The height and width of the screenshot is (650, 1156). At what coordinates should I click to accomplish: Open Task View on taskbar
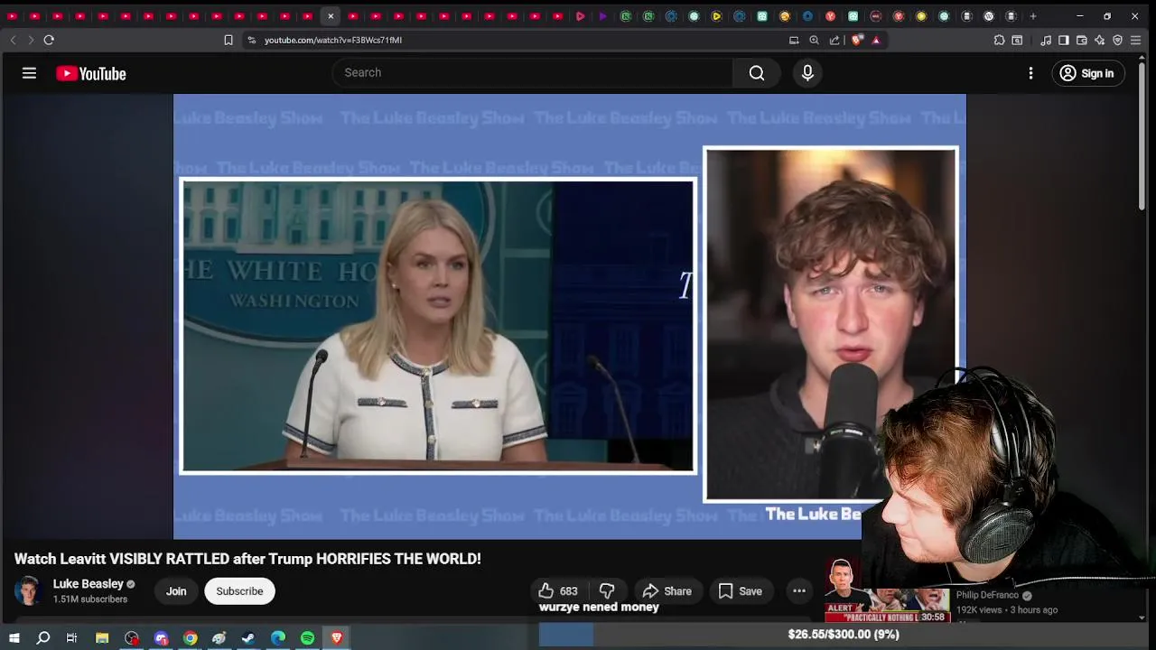[x=71, y=638]
